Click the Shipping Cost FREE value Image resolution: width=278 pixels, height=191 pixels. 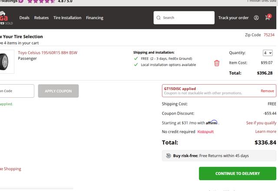click(272, 104)
